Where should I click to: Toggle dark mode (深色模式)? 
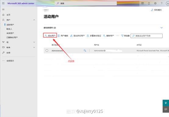pyautogui.click(x=156, y=10)
